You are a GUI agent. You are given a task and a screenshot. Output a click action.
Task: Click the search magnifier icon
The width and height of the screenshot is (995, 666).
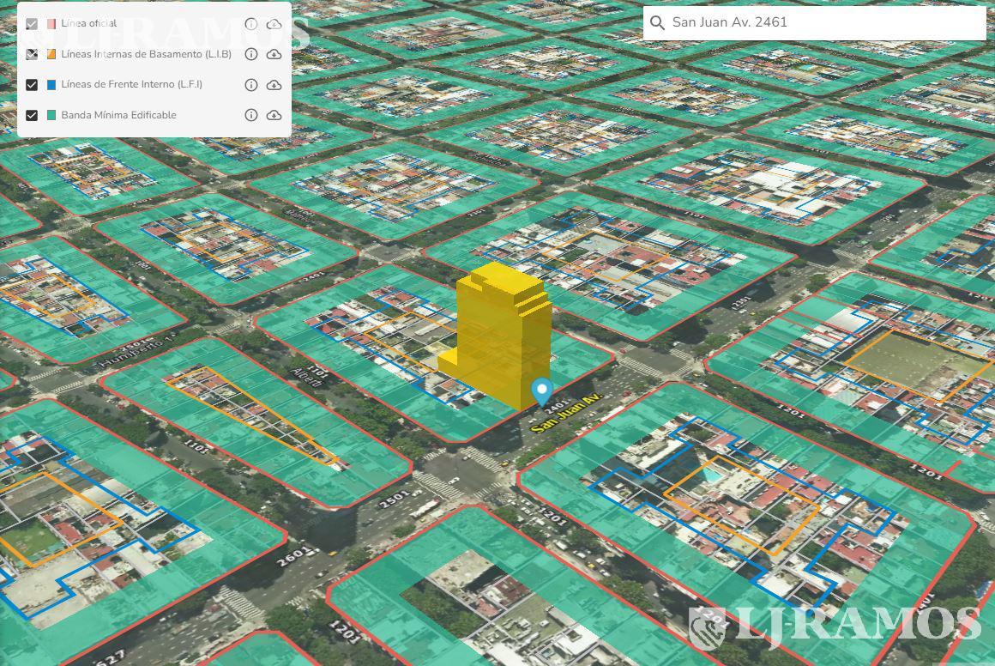(657, 23)
